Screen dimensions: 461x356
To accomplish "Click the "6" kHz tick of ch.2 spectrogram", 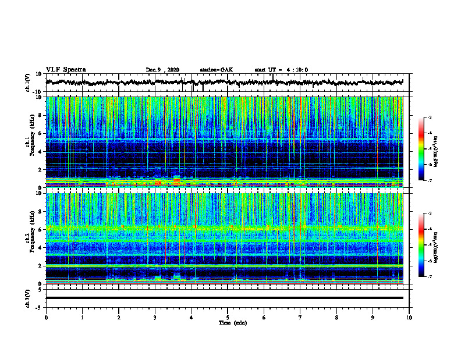I will pyautogui.click(x=41, y=230).
